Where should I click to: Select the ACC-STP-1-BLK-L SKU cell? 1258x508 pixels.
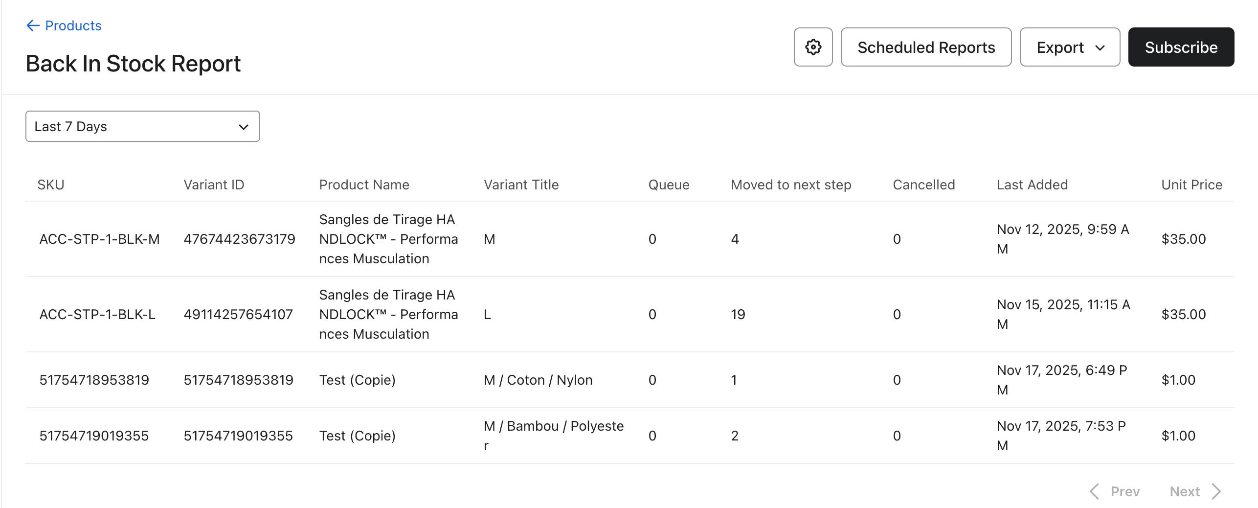point(97,314)
